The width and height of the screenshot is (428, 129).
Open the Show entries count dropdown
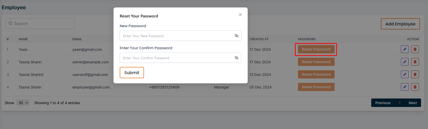pos(23,103)
